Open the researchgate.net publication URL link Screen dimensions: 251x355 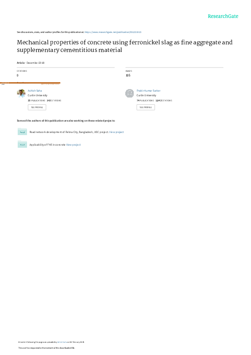[x=113, y=32]
